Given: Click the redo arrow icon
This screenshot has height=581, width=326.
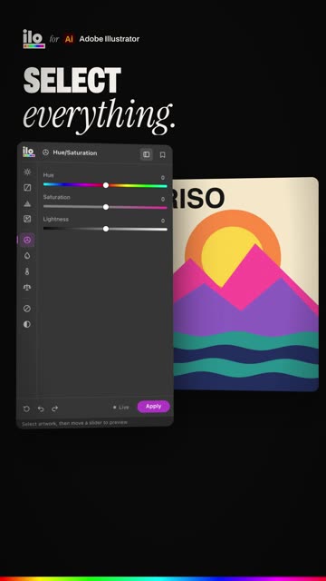Looking at the screenshot, I should 54,409.
